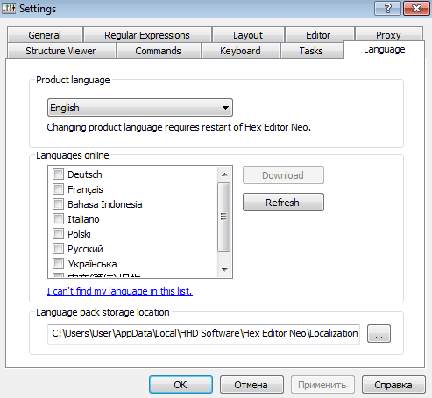
Task: Open the Keyboard tab
Action: 240,51
